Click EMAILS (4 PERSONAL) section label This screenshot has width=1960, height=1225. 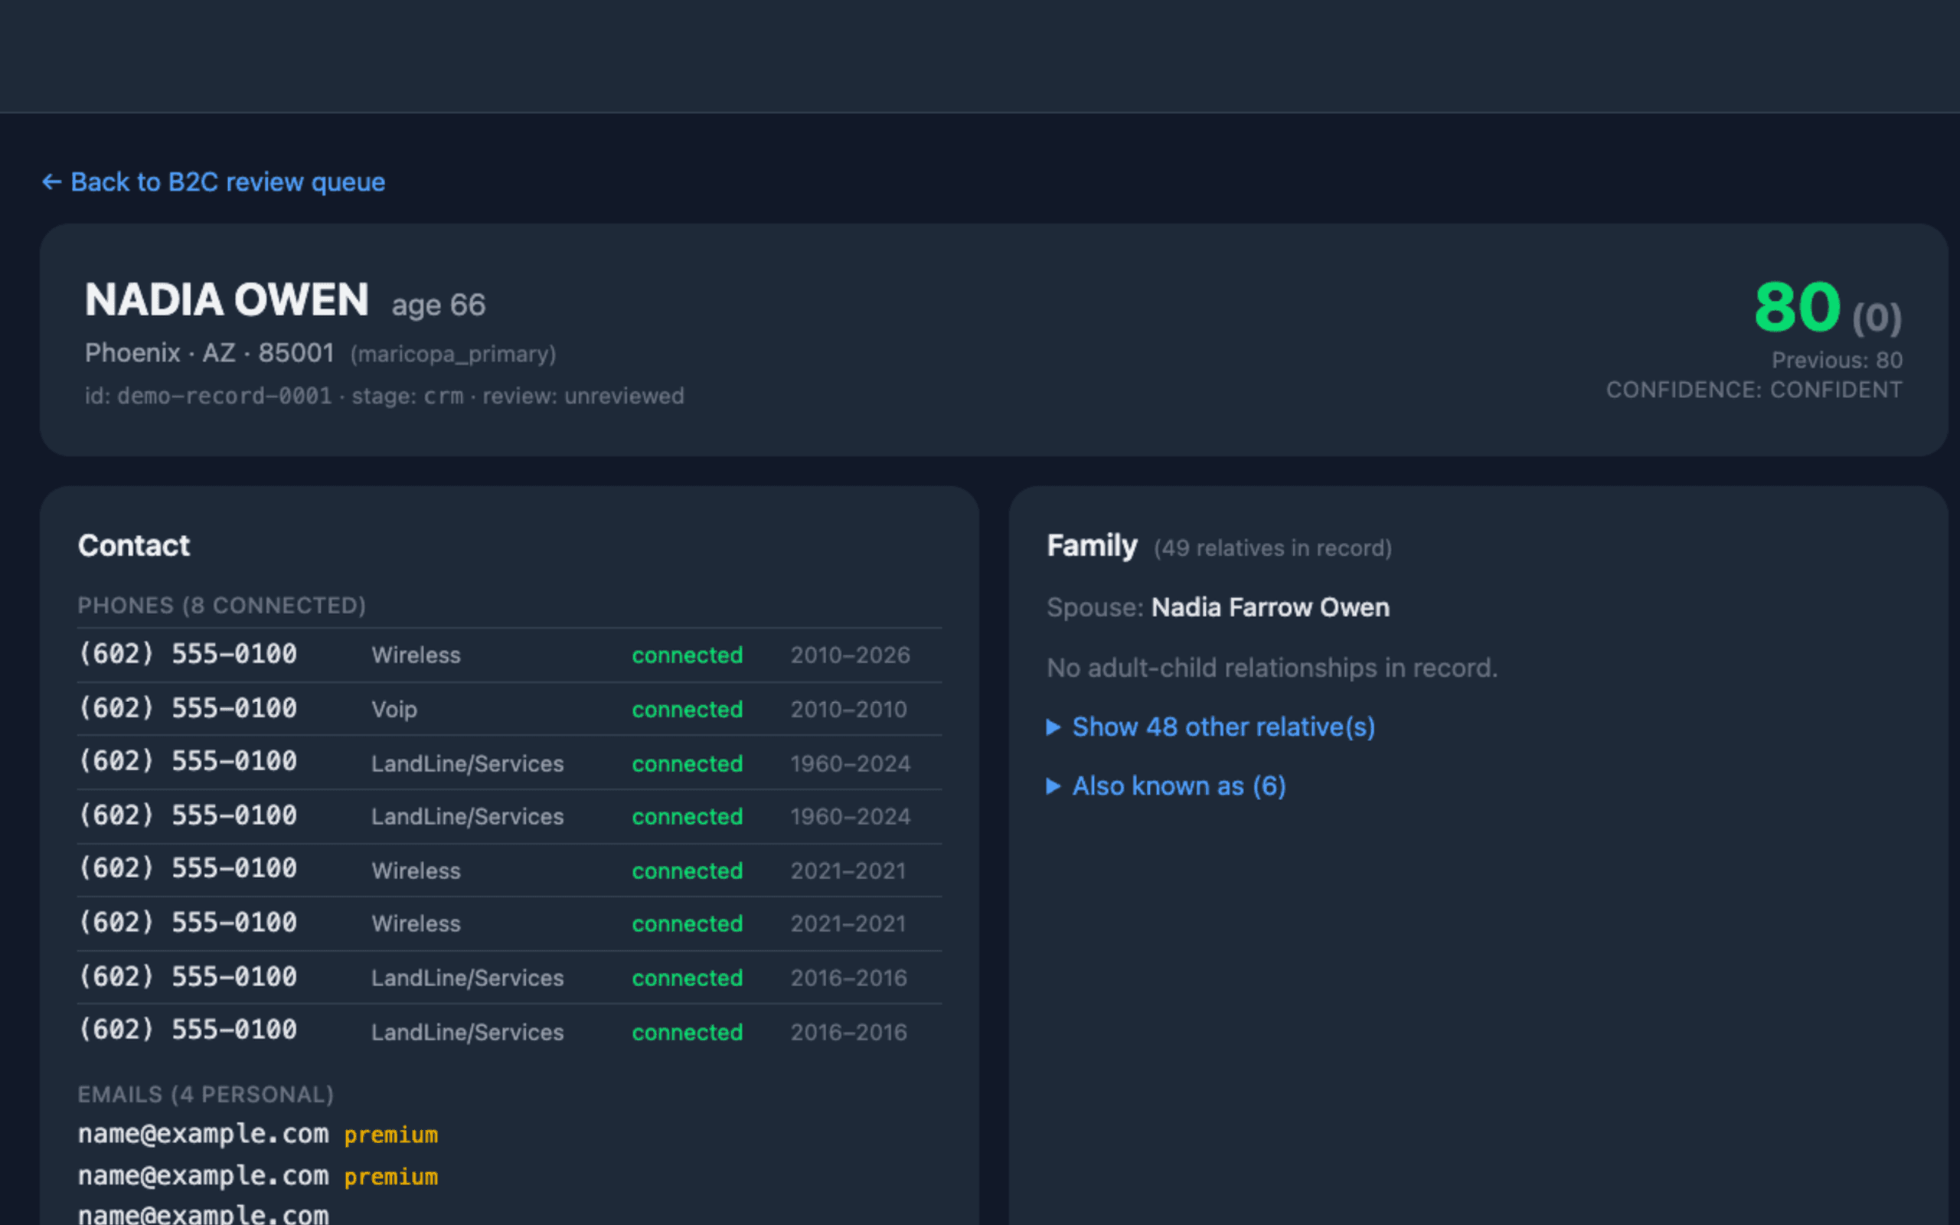click(206, 1095)
